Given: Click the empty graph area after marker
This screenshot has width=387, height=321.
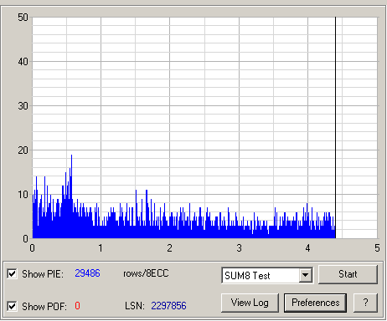Looking at the screenshot, I should (357, 128).
